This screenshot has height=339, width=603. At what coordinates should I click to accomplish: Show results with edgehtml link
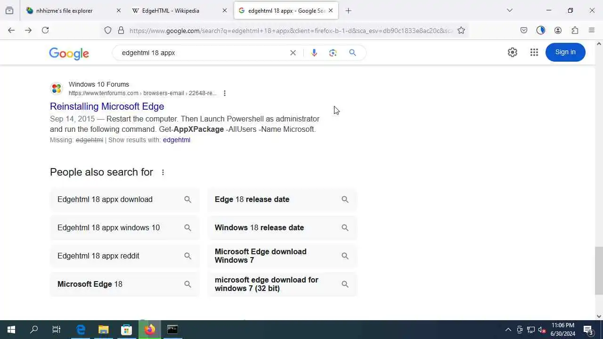177,140
